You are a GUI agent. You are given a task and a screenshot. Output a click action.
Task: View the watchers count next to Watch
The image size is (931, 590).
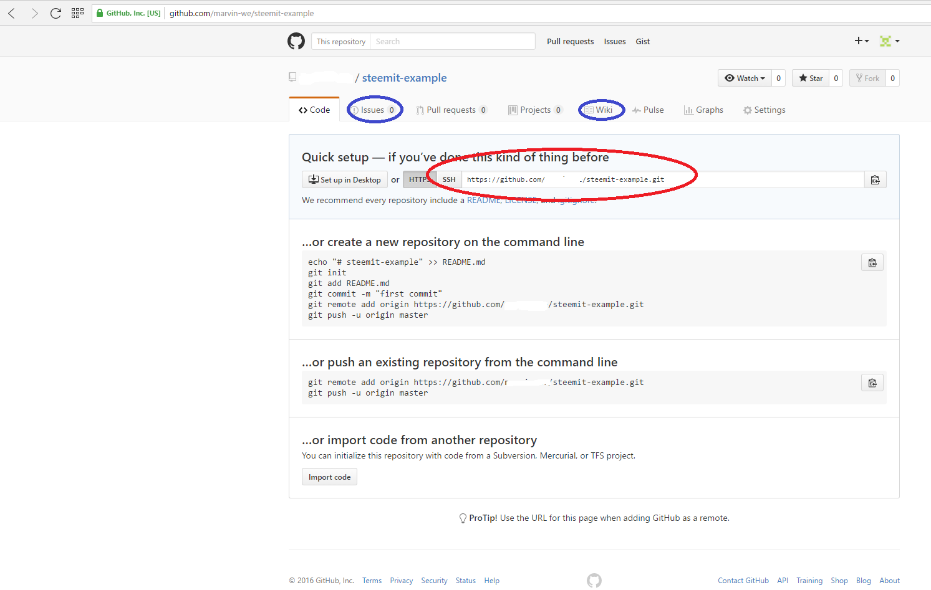click(778, 78)
